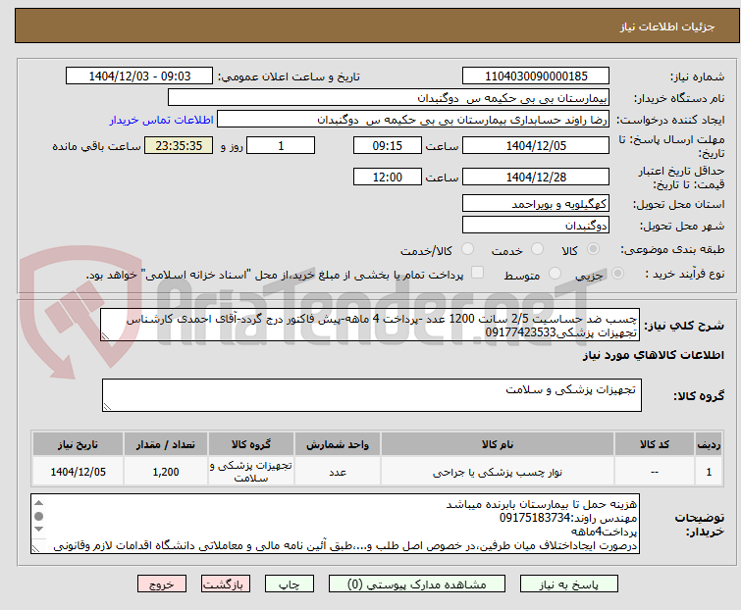Click the remaining days field showing 1

coord(281,145)
